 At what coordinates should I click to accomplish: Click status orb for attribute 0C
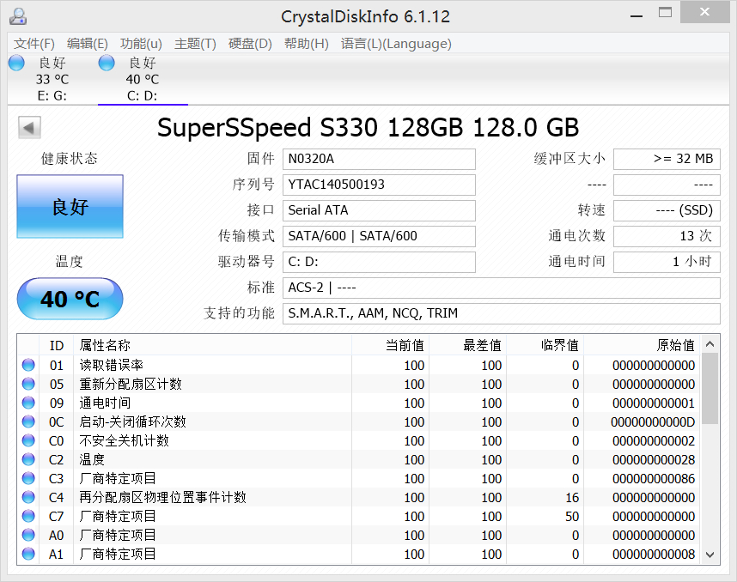point(28,421)
